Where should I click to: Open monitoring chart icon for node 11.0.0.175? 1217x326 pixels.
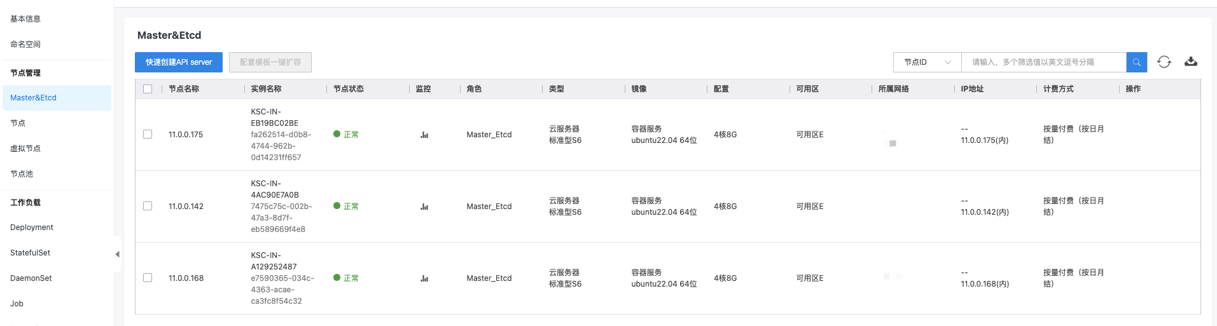[x=424, y=135]
